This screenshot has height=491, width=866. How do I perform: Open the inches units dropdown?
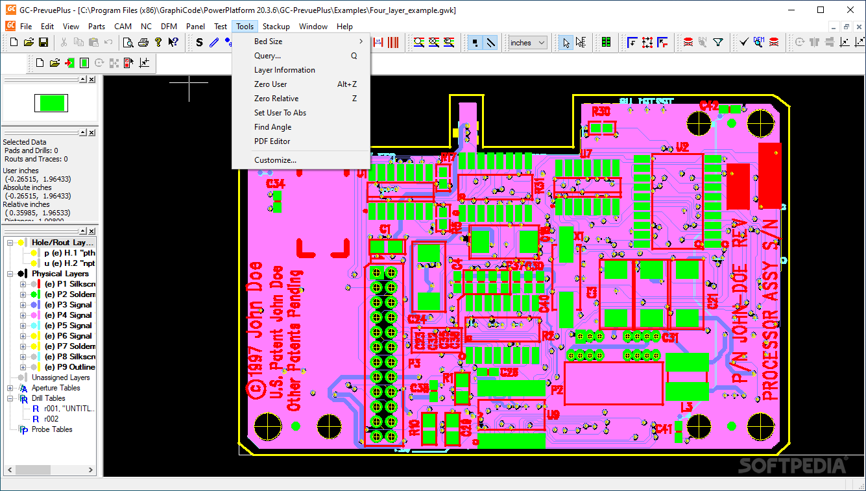527,43
